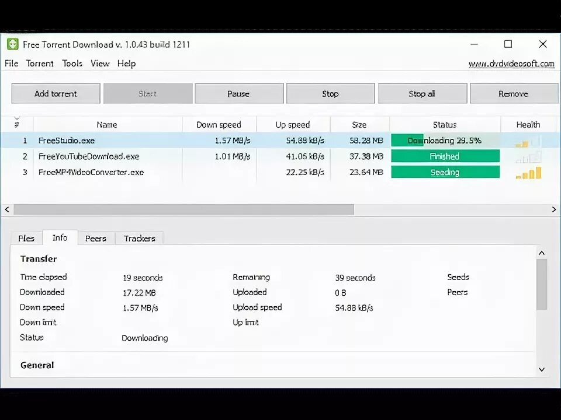Screen dimensions: 561x420
Task: Select the FreeStudio.exe torrent row
Action: pyautogui.click(x=280, y=141)
